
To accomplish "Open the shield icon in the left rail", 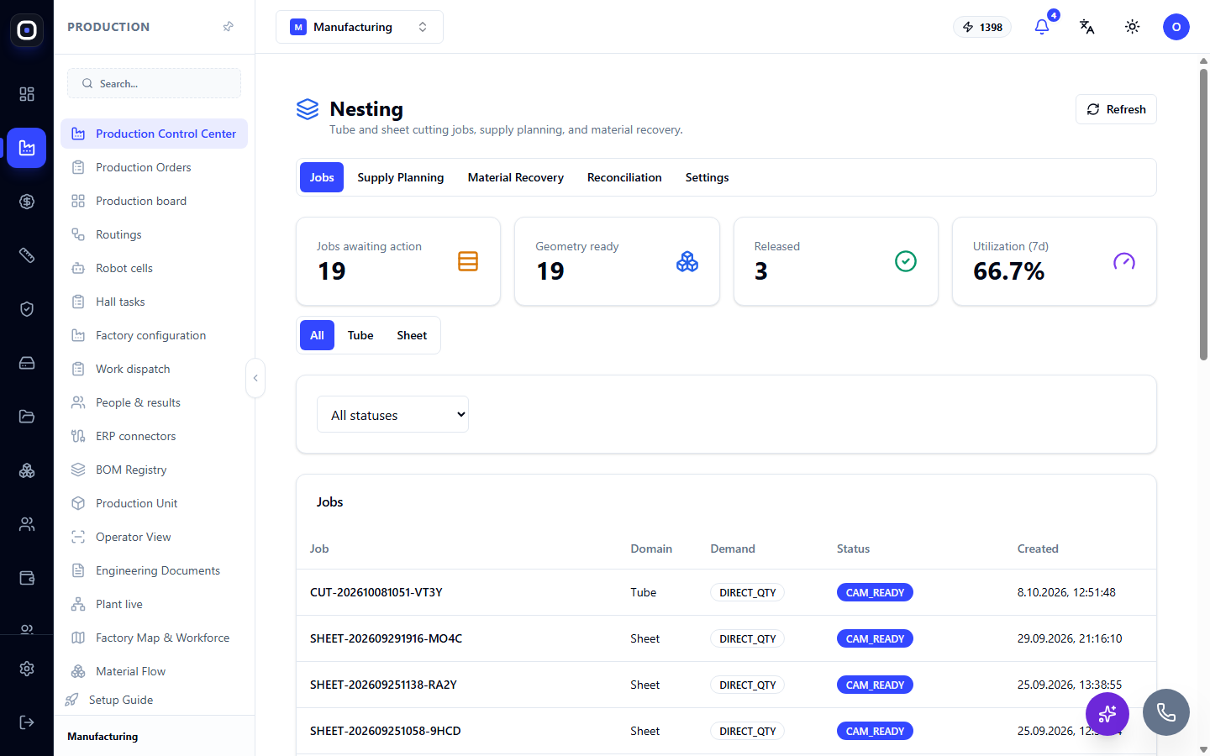I will tap(27, 309).
